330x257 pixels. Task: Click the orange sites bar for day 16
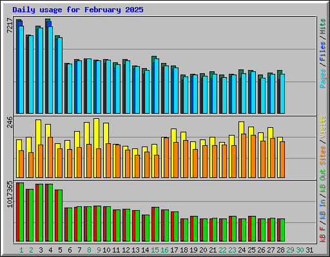pos(166,157)
